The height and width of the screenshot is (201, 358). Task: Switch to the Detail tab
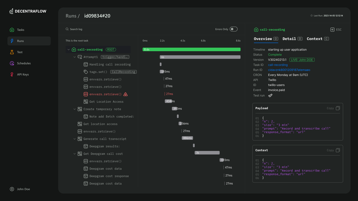[x=289, y=39]
